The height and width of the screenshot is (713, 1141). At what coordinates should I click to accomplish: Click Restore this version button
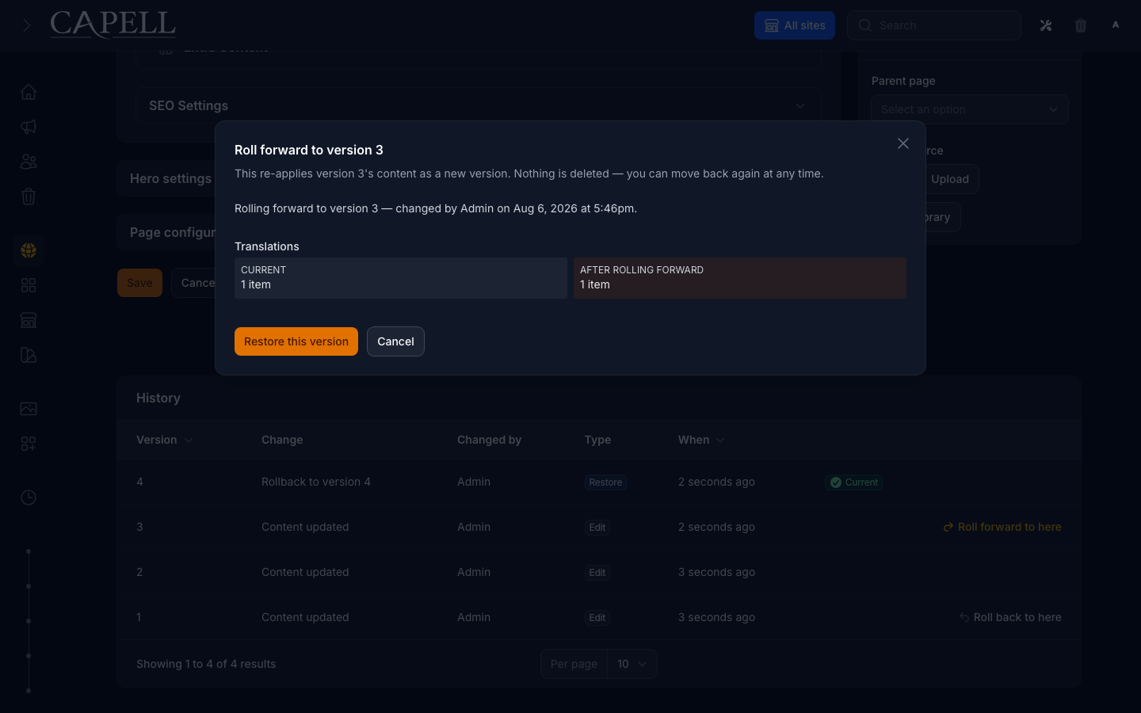pos(296,341)
